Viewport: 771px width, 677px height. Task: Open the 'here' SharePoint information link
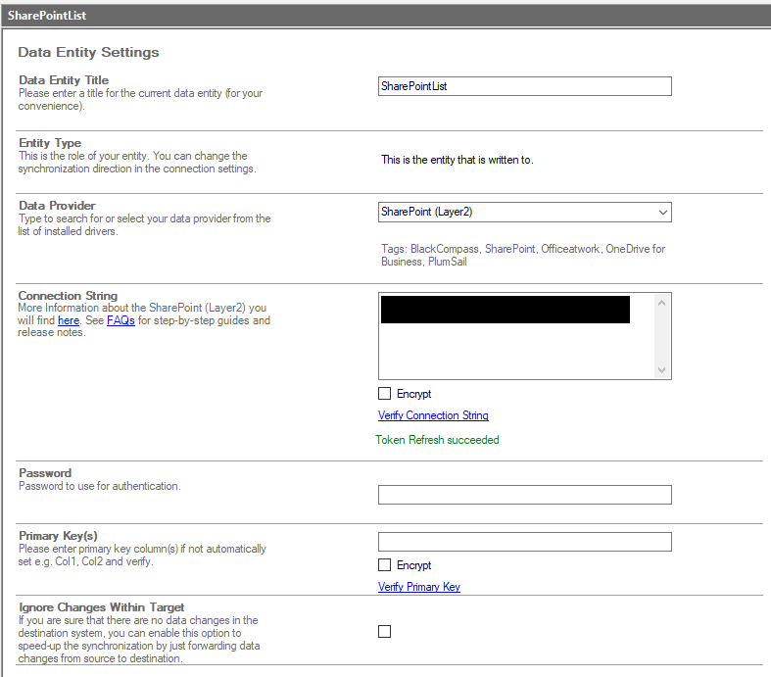pos(69,320)
